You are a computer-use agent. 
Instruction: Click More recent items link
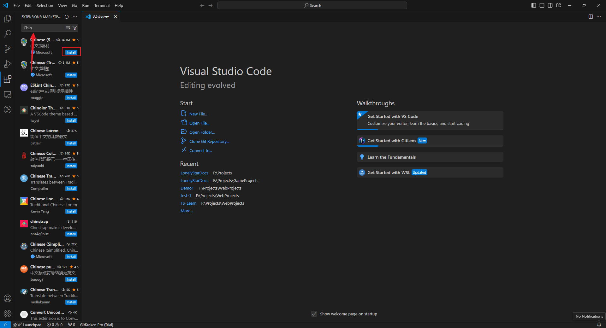(x=187, y=211)
